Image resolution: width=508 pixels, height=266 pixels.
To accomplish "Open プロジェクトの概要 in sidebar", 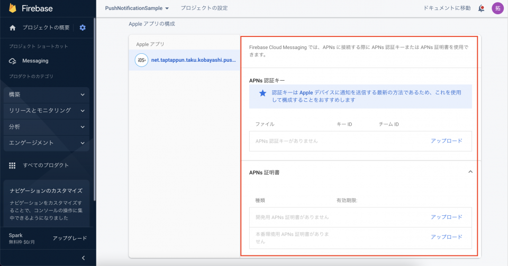I will 46,28.
